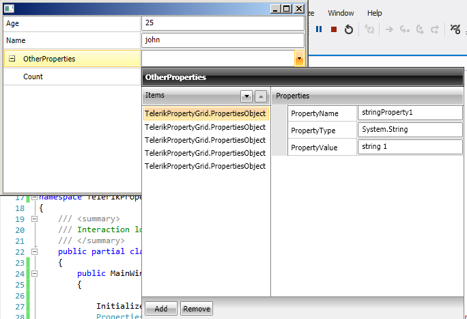Open the Window menu

click(x=341, y=13)
